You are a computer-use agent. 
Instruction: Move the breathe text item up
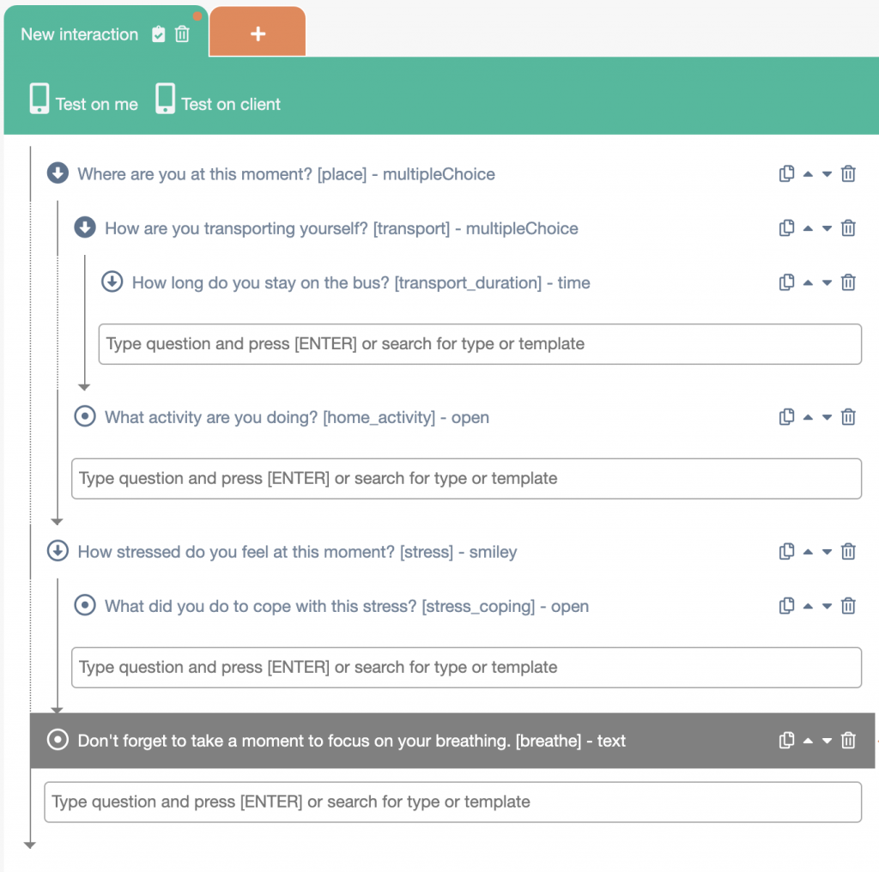coord(808,741)
